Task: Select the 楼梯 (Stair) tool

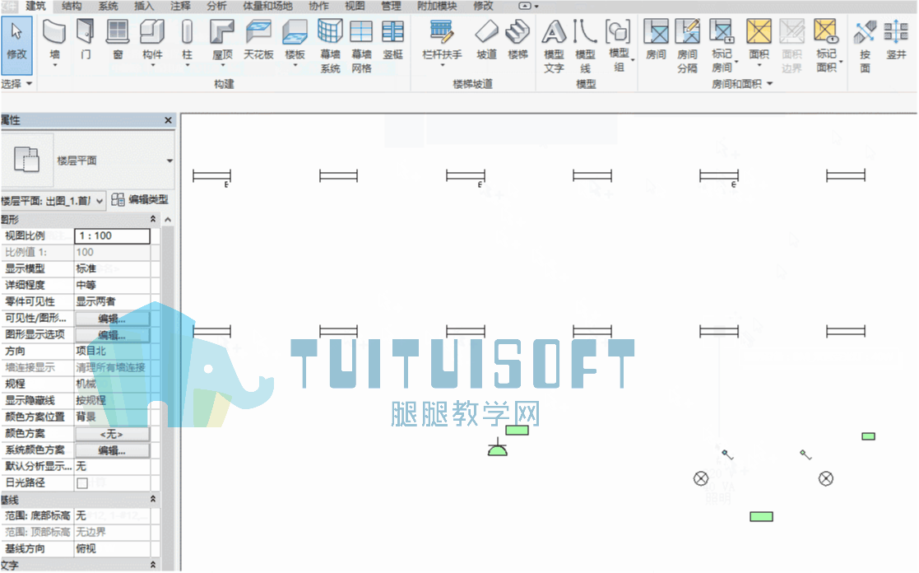Action: [x=518, y=40]
